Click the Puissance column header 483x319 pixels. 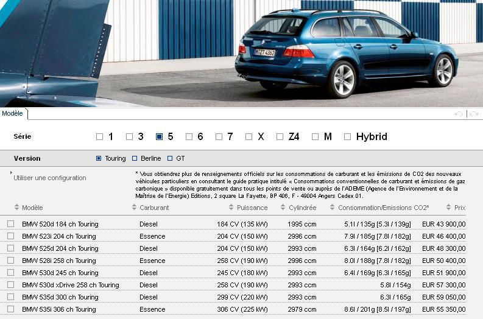(252, 208)
